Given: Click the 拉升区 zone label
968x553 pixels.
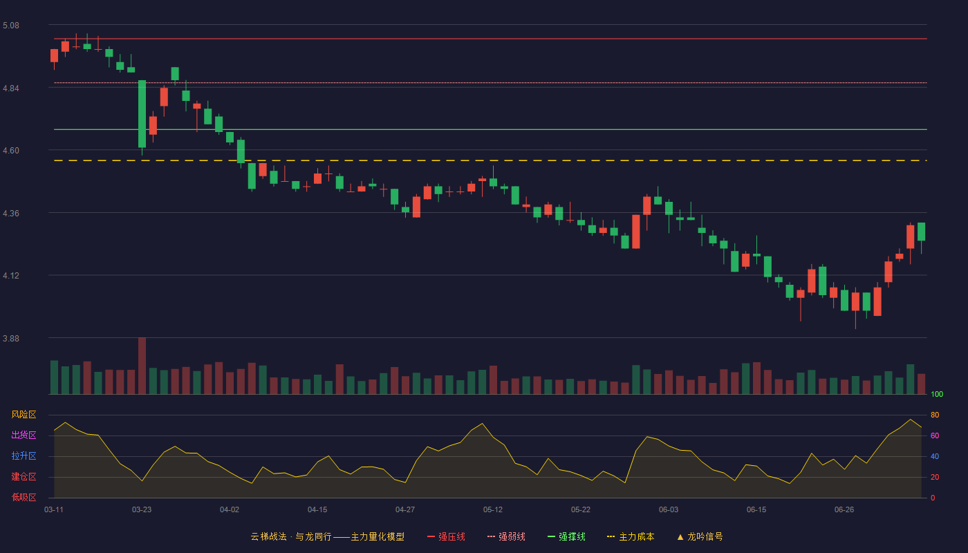Looking at the screenshot, I should pyautogui.click(x=24, y=456).
